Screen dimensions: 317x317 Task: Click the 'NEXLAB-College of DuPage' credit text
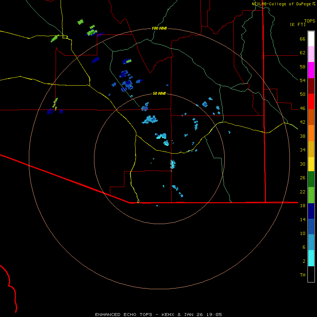click(x=281, y=4)
